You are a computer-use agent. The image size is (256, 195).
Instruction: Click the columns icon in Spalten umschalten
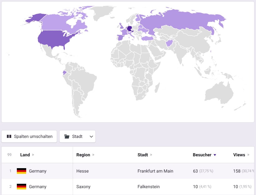tap(9, 136)
